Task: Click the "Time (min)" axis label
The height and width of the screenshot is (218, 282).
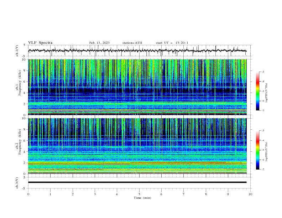Action: click(142, 198)
